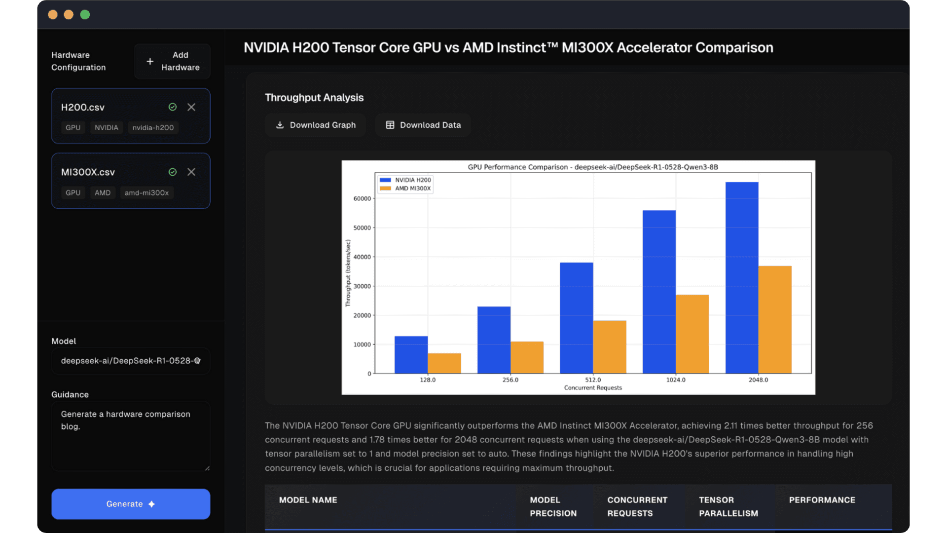Click the throughput comparison bar chart

578,277
